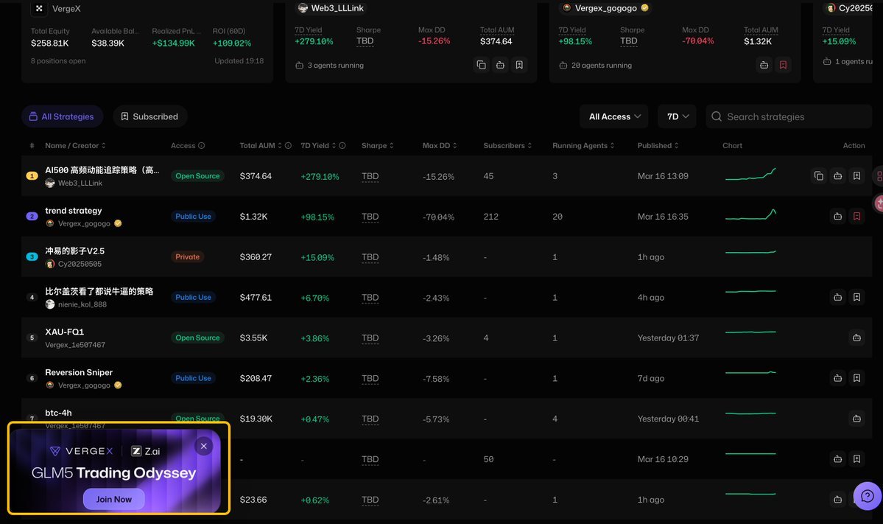Show info for 7D Yield column

coord(342,145)
